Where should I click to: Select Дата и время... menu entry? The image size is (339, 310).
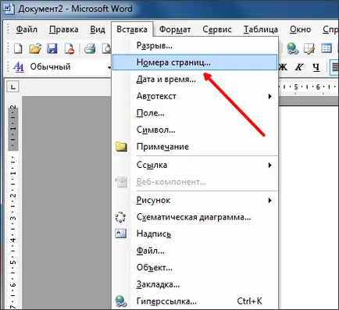tap(194, 79)
